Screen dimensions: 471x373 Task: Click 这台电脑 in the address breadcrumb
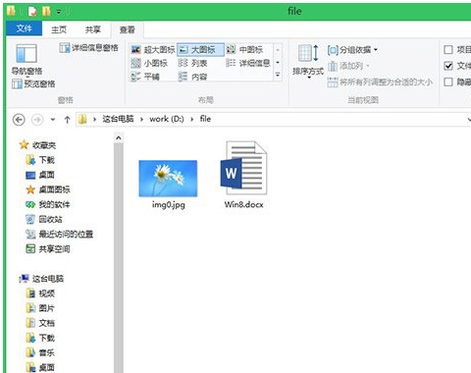[119, 119]
